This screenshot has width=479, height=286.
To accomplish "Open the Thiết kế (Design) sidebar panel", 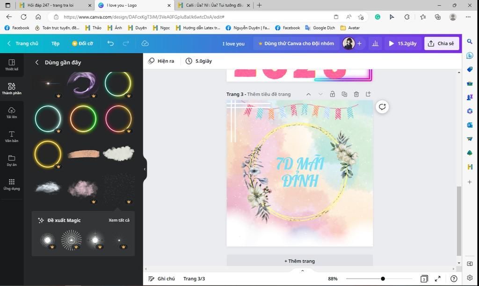I will point(12,65).
